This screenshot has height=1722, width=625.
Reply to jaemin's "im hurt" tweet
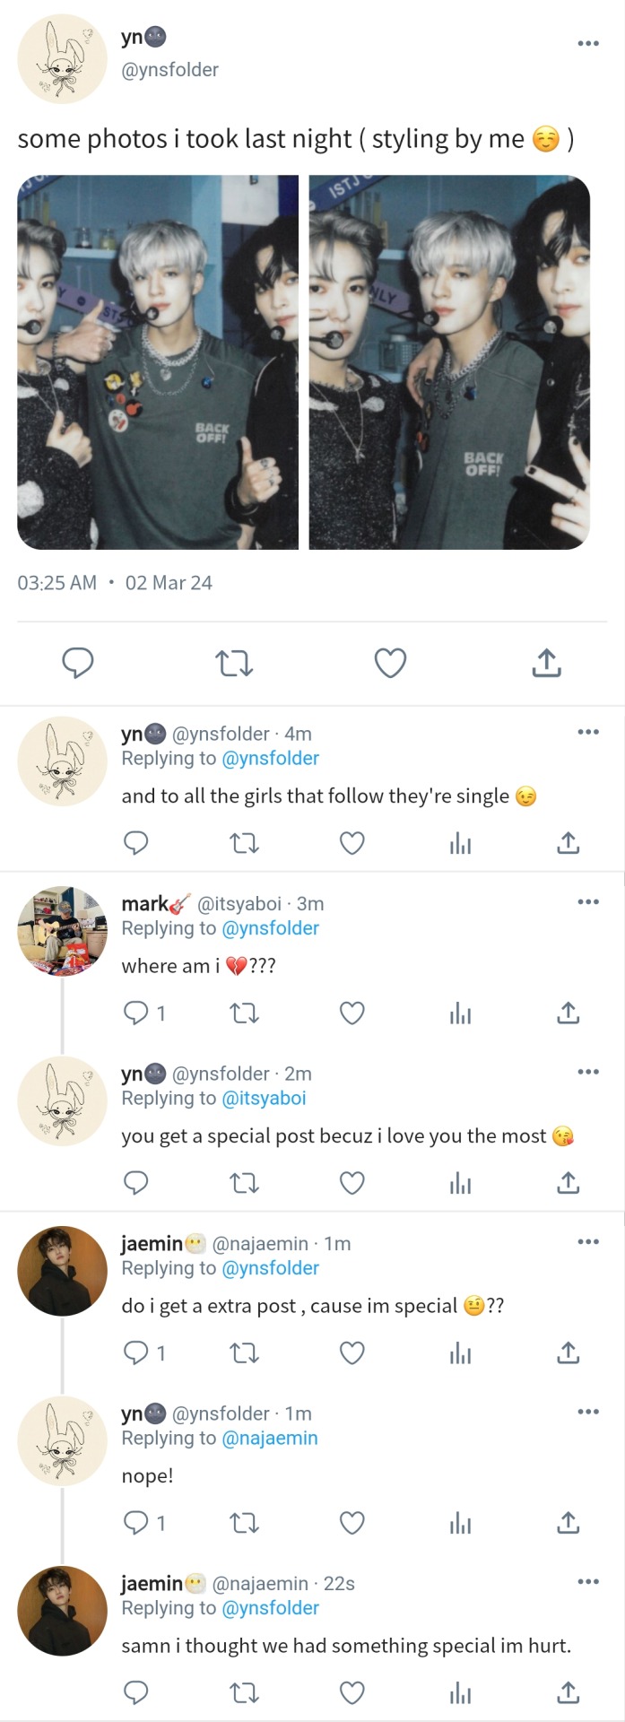[136, 1693]
